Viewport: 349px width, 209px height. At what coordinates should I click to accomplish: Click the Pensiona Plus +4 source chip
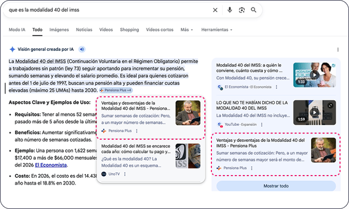click(116, 90)
